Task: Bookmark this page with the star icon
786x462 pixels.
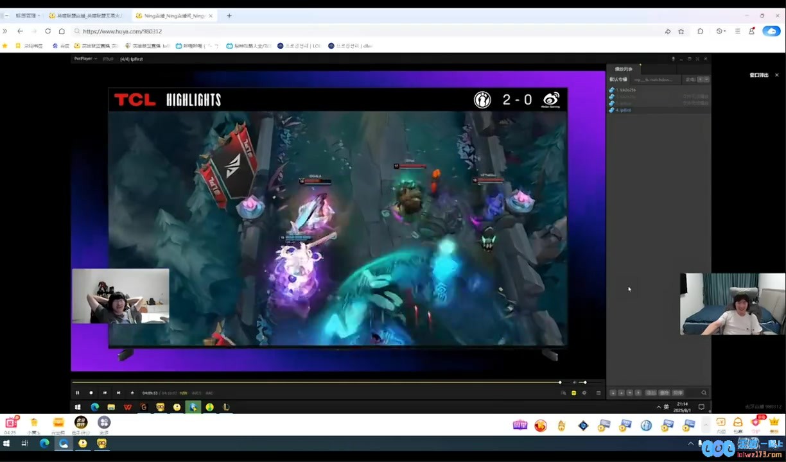Action: click(x=681, y=31)
